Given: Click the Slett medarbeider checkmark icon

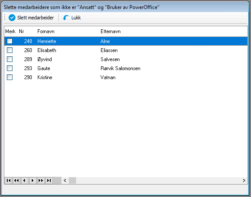Looking at the screenshot, I should 12,18.
